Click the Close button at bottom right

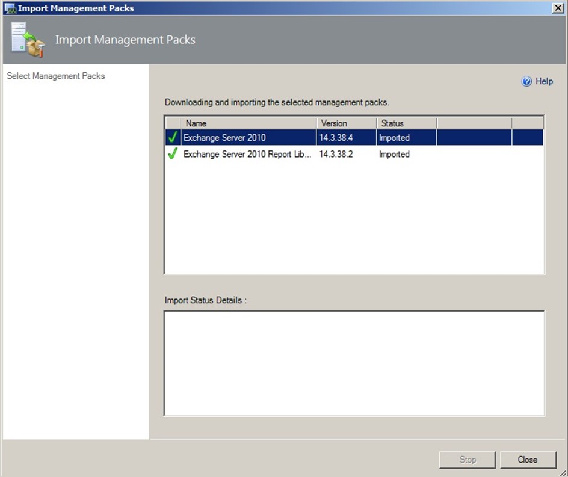point(528,460)
